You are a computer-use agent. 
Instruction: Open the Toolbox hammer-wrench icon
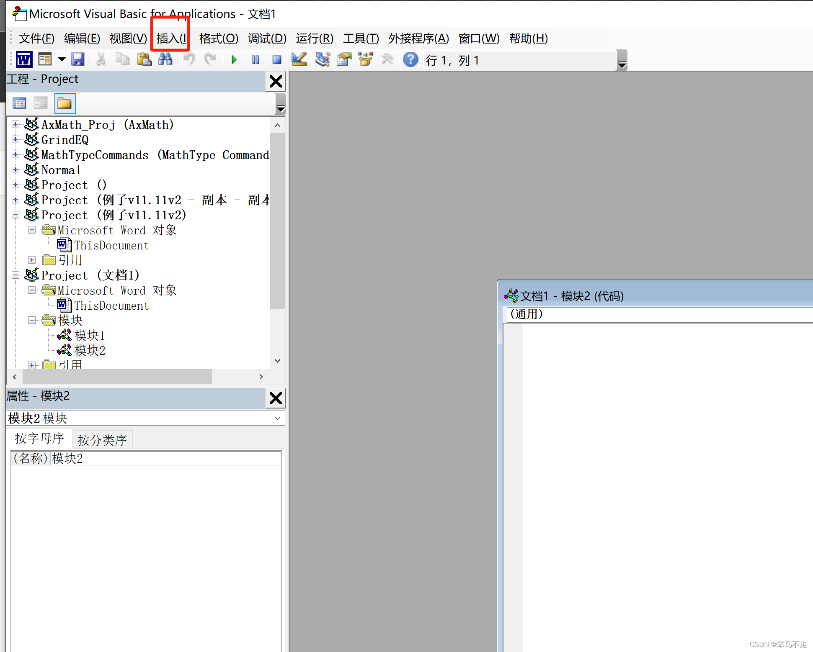(x=387, y=59)
